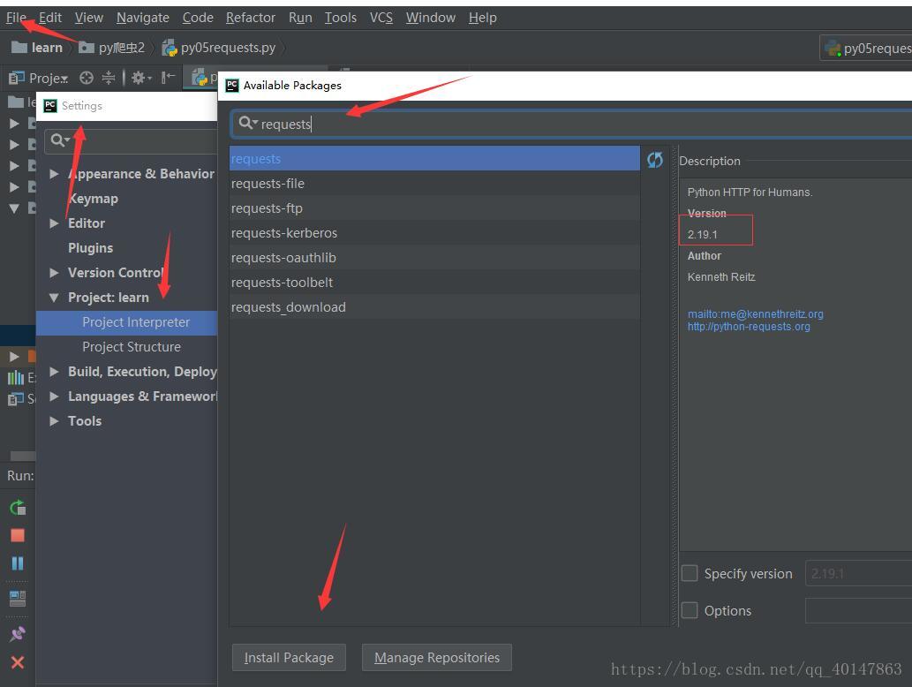
Task: Open the http://python-requests.org link
Action: click(749, 327)
